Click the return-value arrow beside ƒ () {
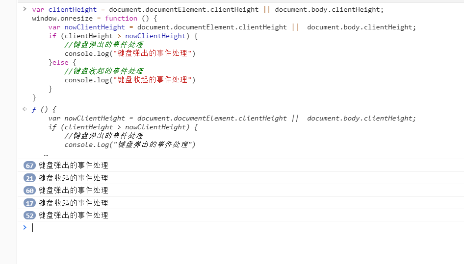Screen dimensions: 464x264 [x=25, y=109]
